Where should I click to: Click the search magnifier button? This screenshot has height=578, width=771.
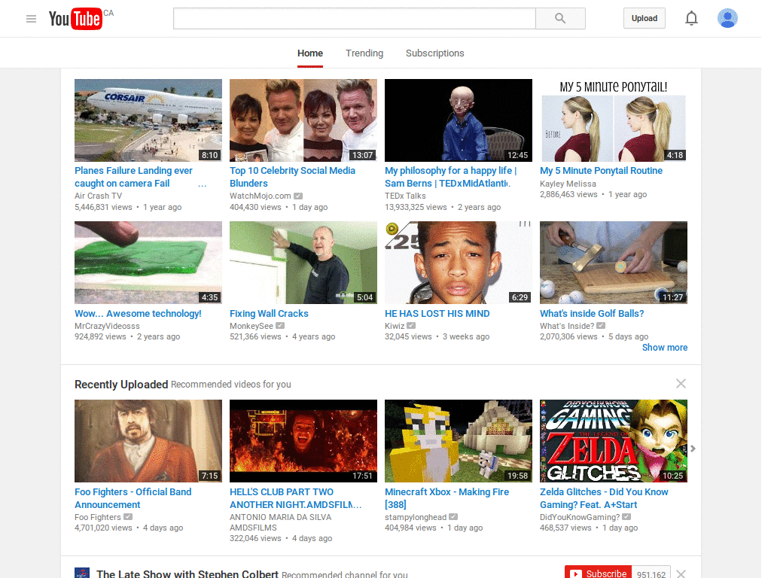tap(560, 19)
